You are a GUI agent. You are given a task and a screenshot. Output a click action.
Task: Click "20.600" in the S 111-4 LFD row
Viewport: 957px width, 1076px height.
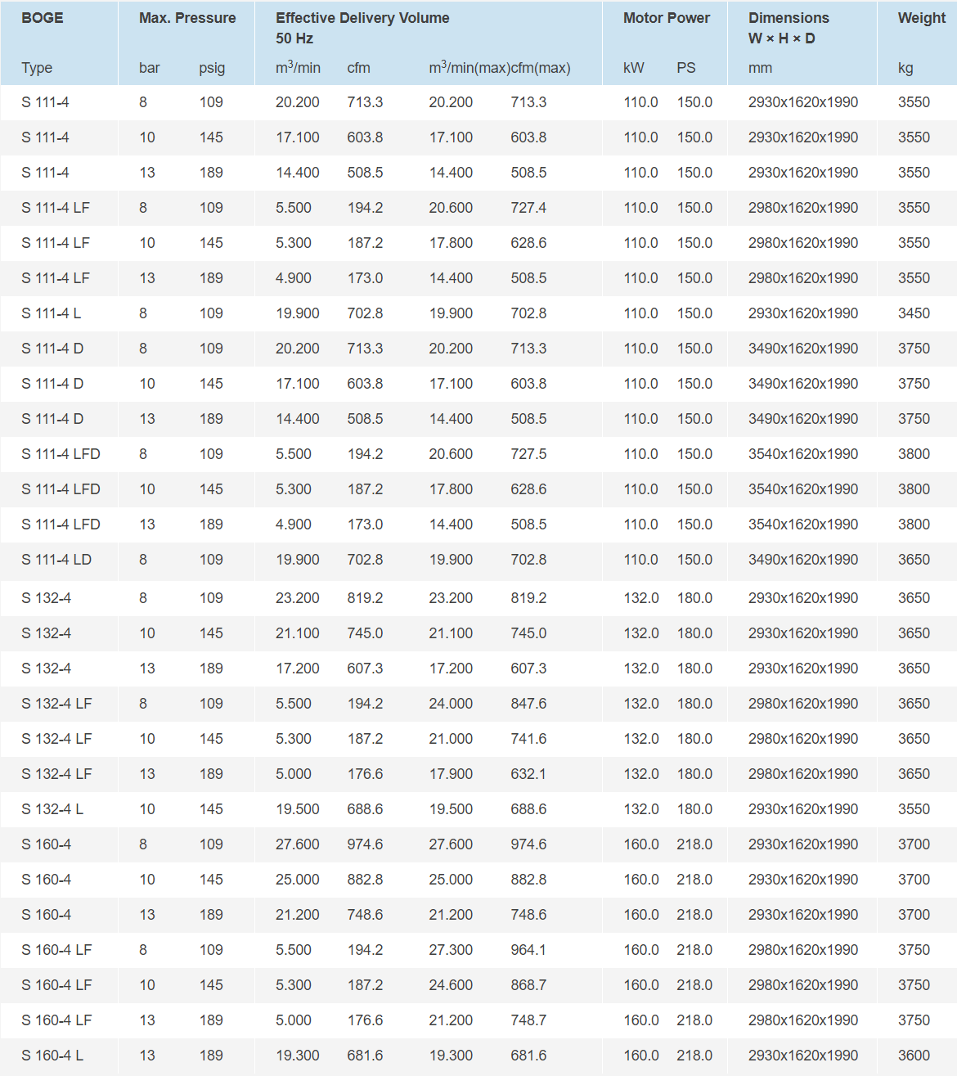tap(451, 454)
